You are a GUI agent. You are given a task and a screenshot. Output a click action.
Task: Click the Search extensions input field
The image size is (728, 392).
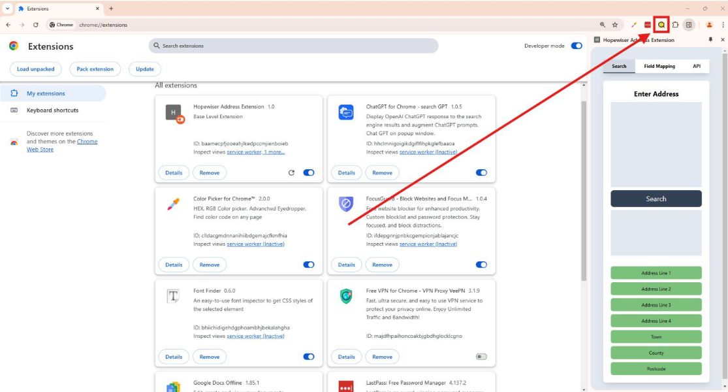click(x=294, y=46)
